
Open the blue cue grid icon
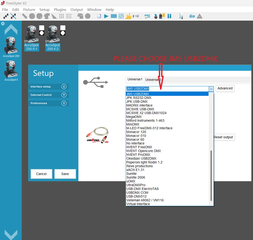click(x=114, y=16)
